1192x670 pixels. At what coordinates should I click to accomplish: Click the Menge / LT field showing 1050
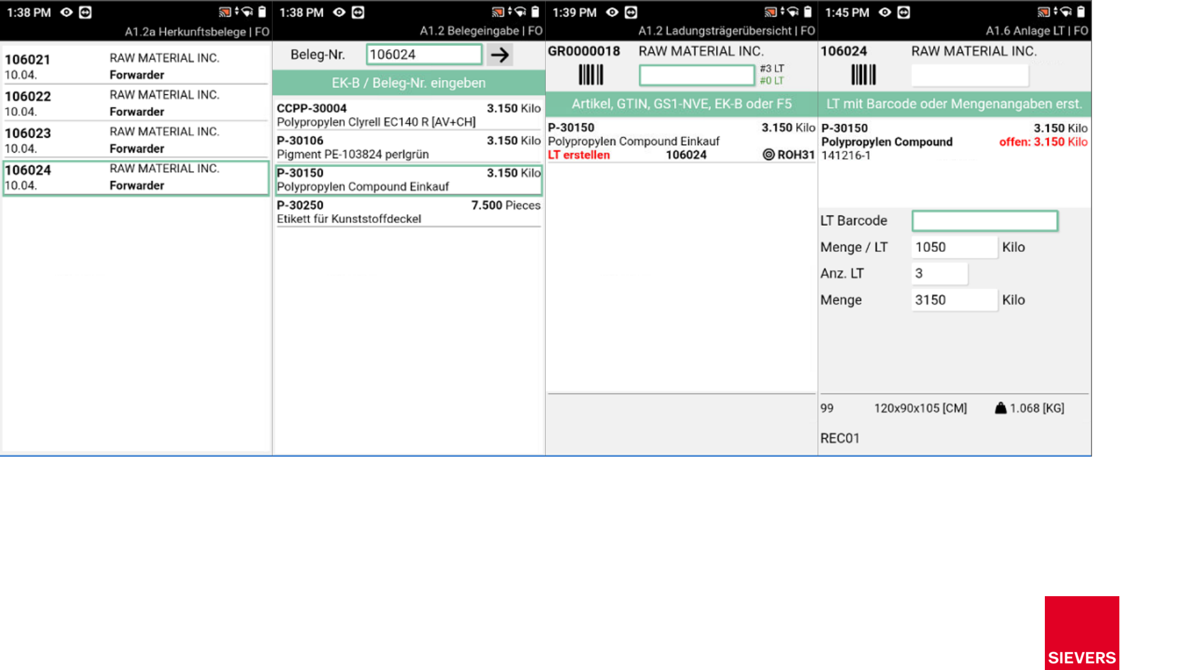tap(954, 247)
